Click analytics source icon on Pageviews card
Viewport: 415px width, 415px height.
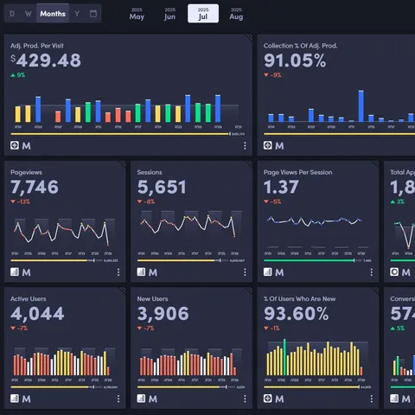coord(15,271)
